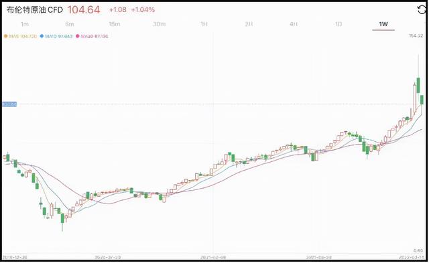Click the MA10 97.443 legend label
This screenshot has width=429, height=263.
click(x=59, y=36)
